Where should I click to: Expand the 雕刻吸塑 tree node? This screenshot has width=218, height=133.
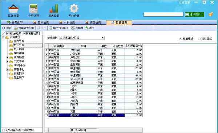coord(7,57)
